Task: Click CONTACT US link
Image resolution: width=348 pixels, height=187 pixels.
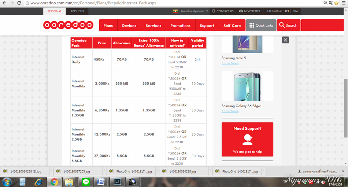Action: point(223,11)
